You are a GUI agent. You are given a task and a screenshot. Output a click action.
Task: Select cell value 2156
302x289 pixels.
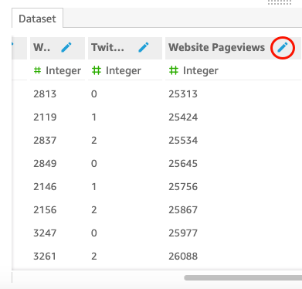(x=45, y=210)
